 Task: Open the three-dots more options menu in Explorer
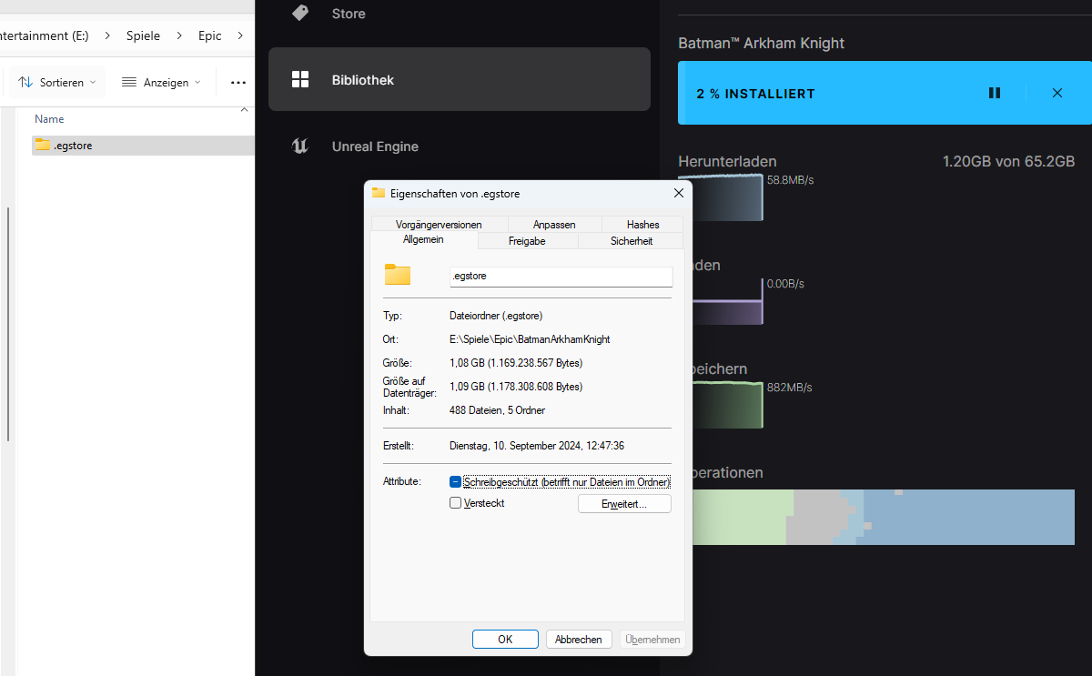tap(238, 82)
